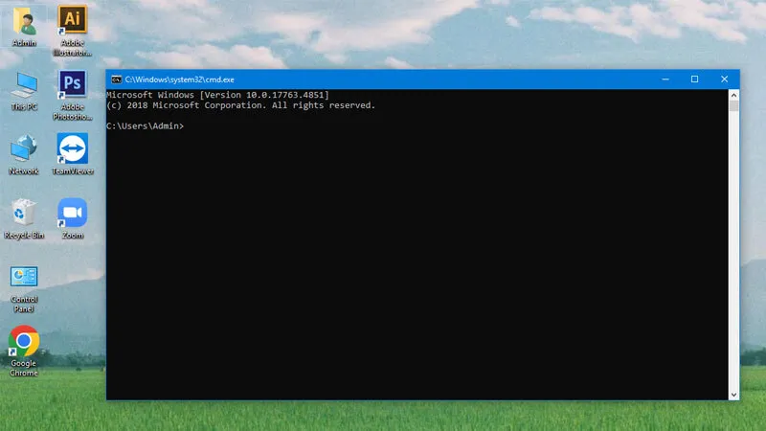Click the cmd vertical scrollbar thumb
This screenshot has height=431, width=766.
pyautogui.click(x=733, y=106)
